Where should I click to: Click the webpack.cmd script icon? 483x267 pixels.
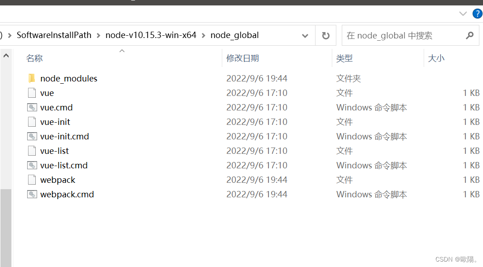[x=32, y=194]
